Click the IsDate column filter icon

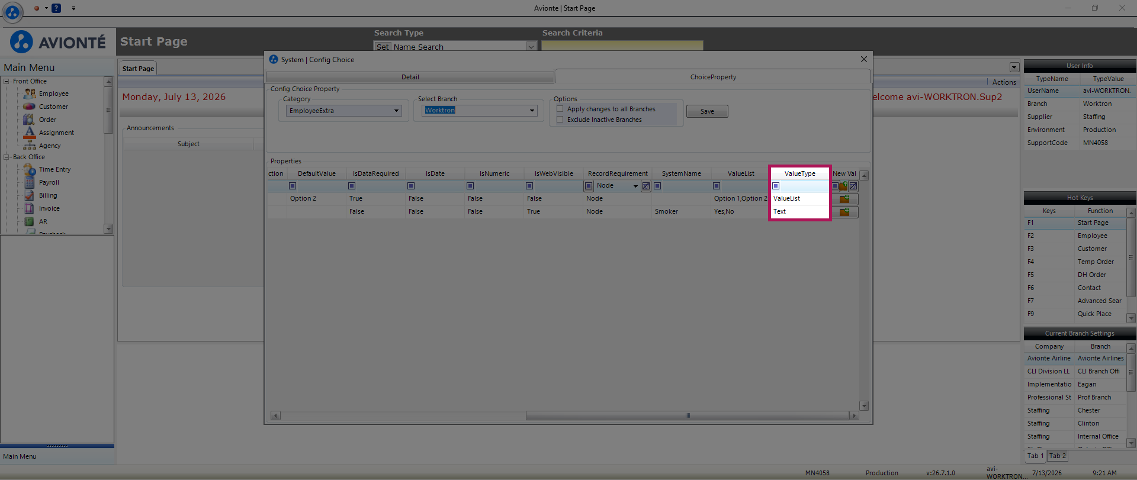pyautogui.click(x=411, y=186)
